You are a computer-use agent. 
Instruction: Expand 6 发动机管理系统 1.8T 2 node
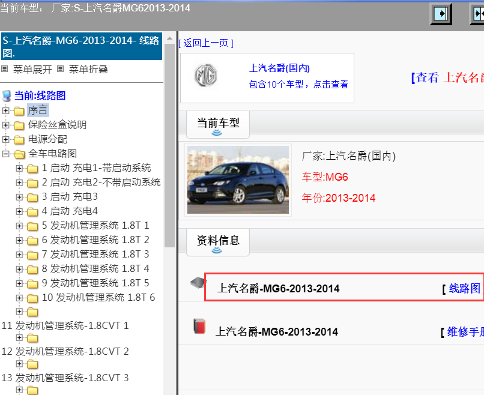tap(19, 240)
